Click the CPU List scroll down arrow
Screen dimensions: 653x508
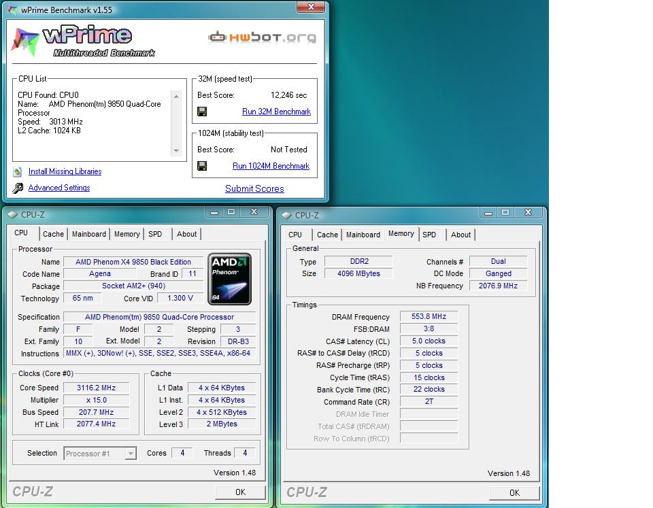[x=177, y=151]
